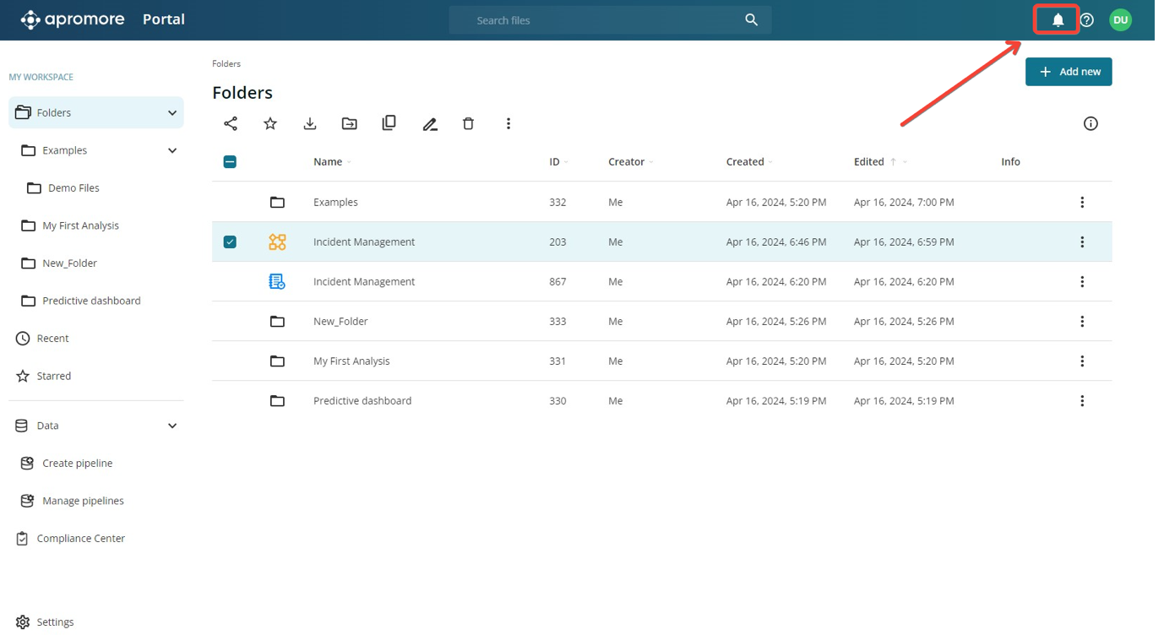Show details with the info circle icon
The height and width of the screenshot is (635, 1164).
[1091, 123]
